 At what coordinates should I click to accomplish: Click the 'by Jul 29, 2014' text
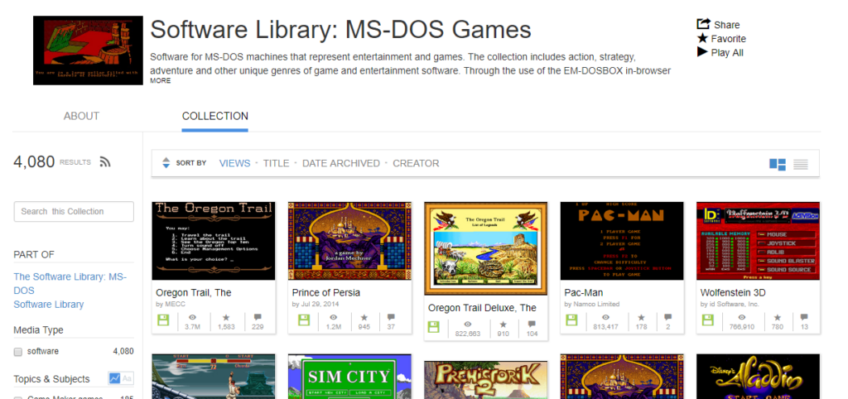[315, 305]
